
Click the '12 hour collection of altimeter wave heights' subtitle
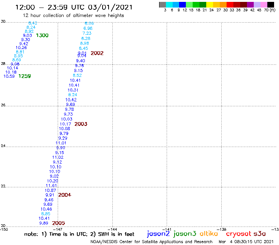[x=73, y=16]
